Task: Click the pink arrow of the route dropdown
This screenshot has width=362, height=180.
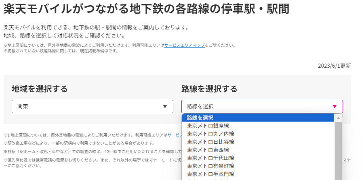Action: click(x=335, y=107)
